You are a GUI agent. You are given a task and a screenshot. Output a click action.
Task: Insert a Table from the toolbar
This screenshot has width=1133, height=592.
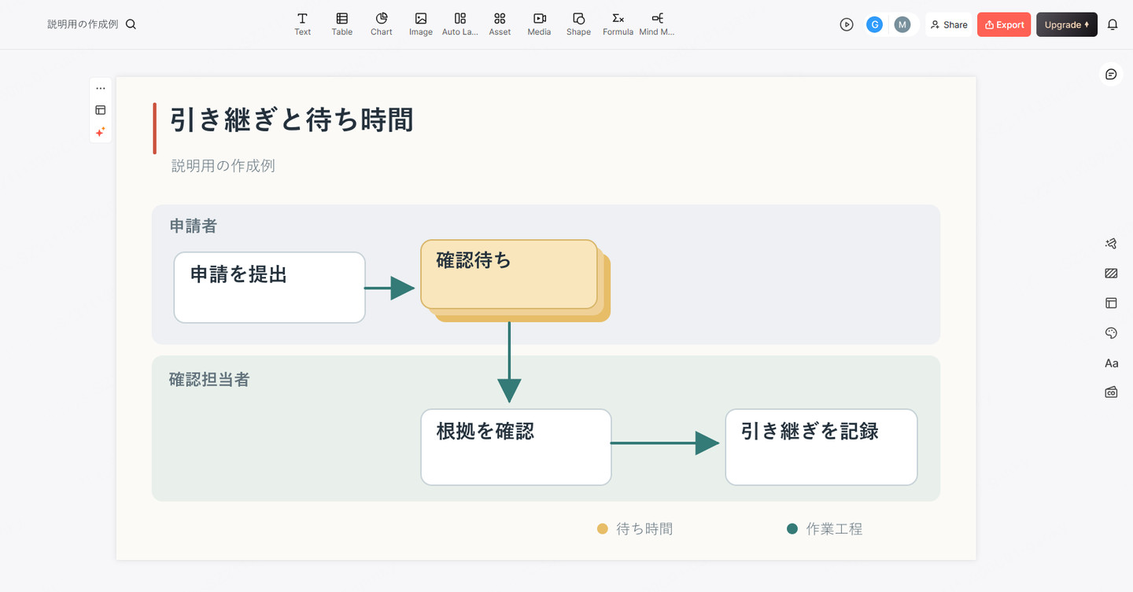click(342, 24)
